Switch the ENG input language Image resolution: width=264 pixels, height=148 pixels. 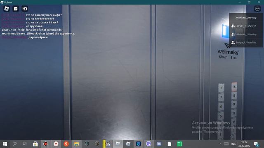click(x=233, y=144)
